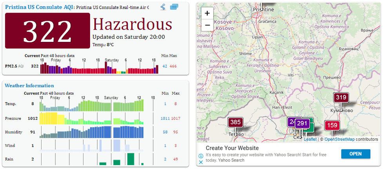384x169 pixels.
Task: Click the Leaflet attribution link
Action: click(x=310, y=139)
